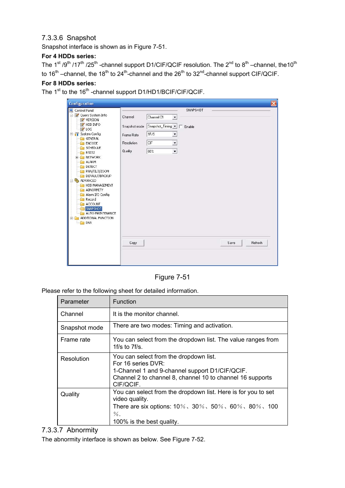The image size is (345, 488).
Task: Click the ADDITIONAL FUNCTION folder icon
Action: click(x=77, y=218)
